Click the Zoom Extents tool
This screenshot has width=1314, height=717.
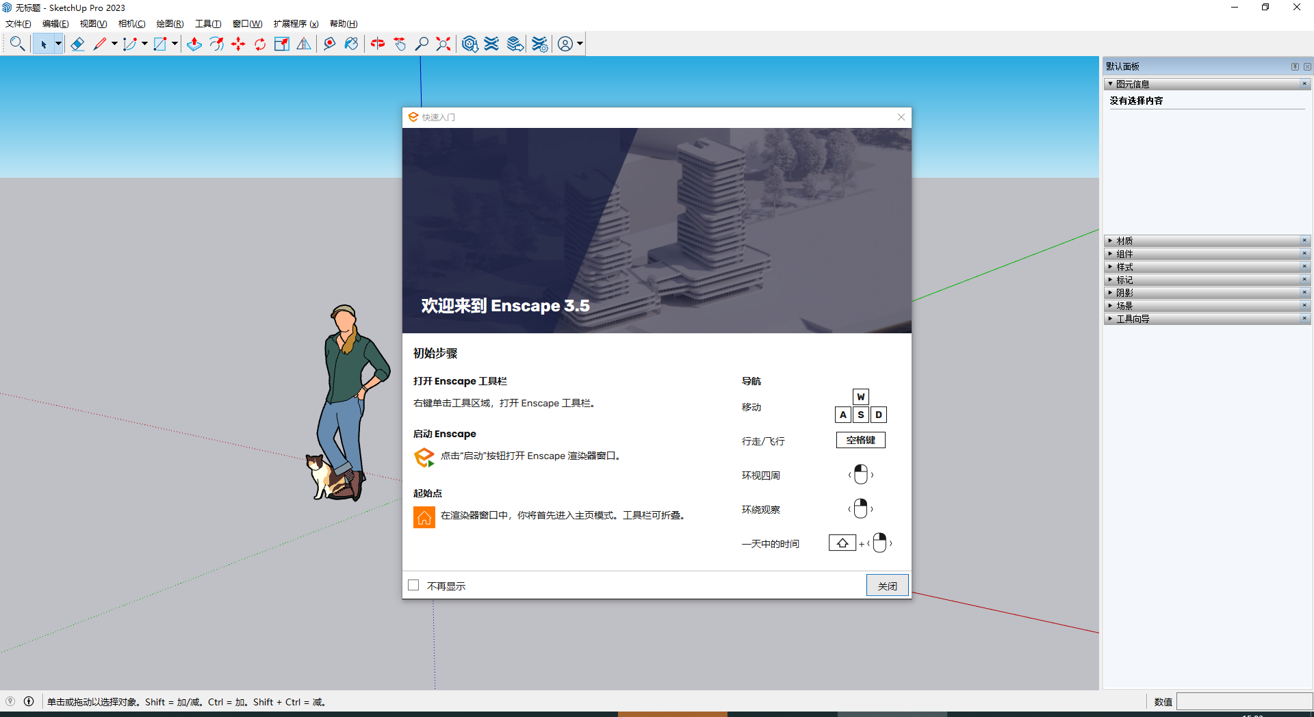tap(443, 43)
